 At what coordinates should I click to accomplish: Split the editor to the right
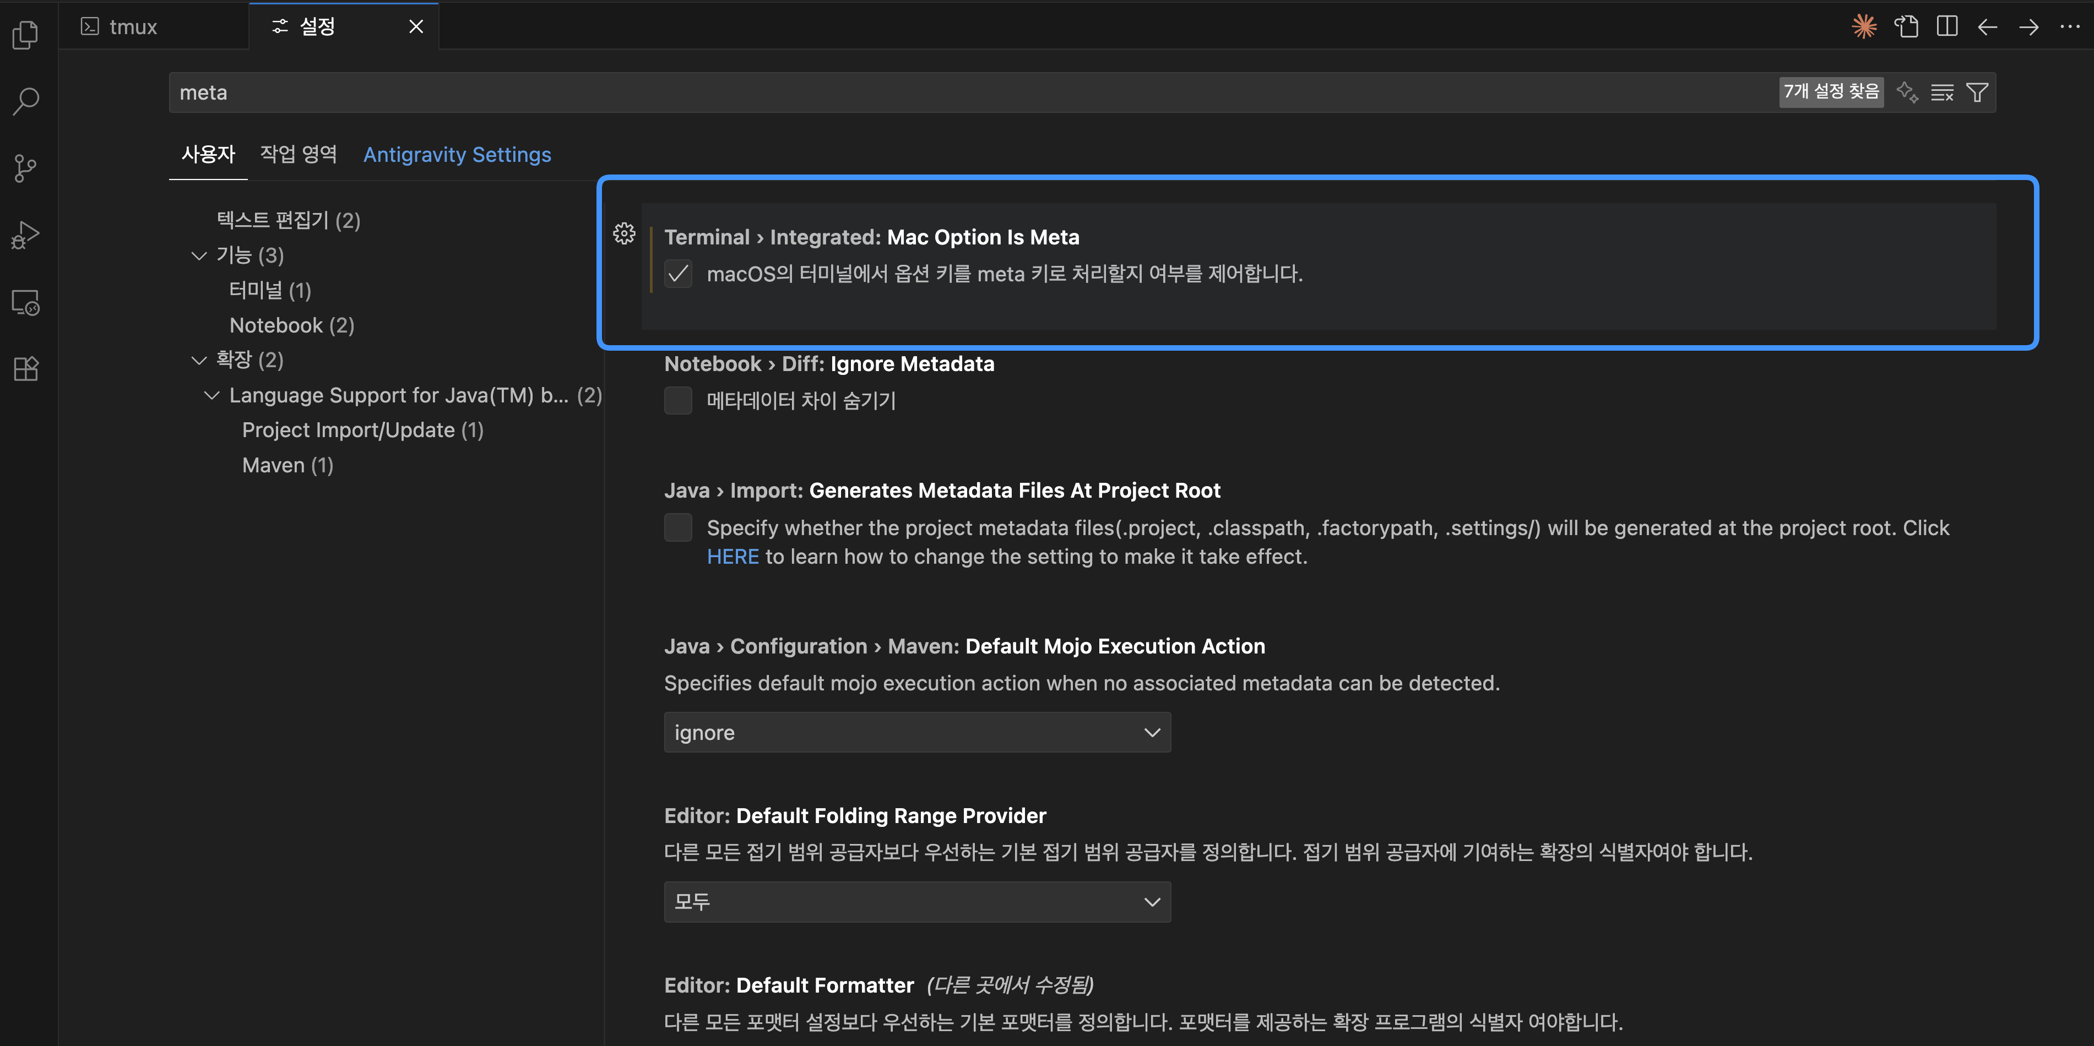click(1947, 27)
